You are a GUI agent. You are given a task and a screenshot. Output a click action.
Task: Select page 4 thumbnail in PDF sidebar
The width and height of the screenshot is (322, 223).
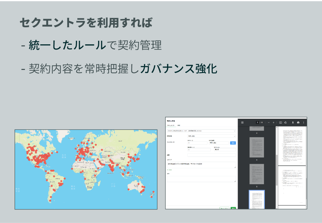(257, 148)
